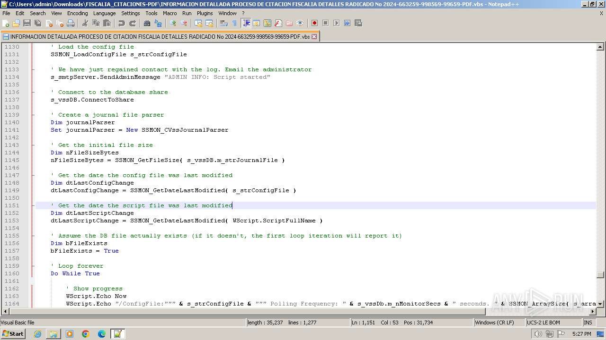Toggle the monitoring eye icon

(300, 23)
